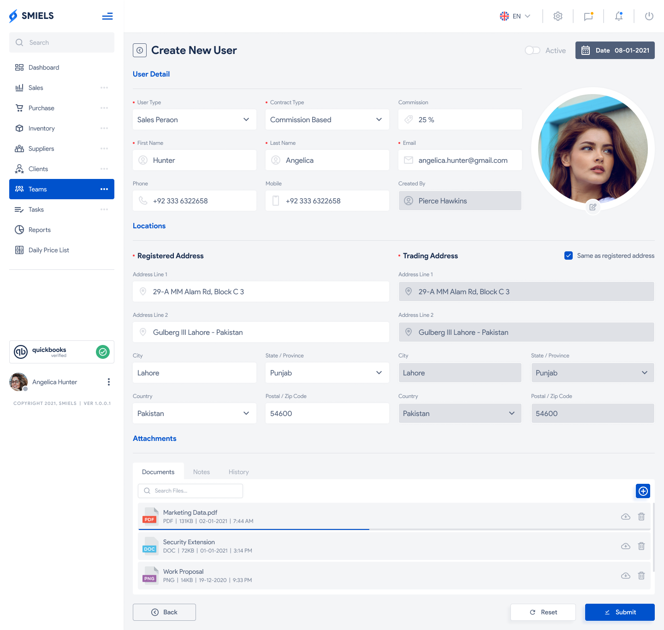Image resolution: width=664 pixels, height=630 pixels.
Task: Click the Date 08-01-2021 button
Action: [615, 50]
